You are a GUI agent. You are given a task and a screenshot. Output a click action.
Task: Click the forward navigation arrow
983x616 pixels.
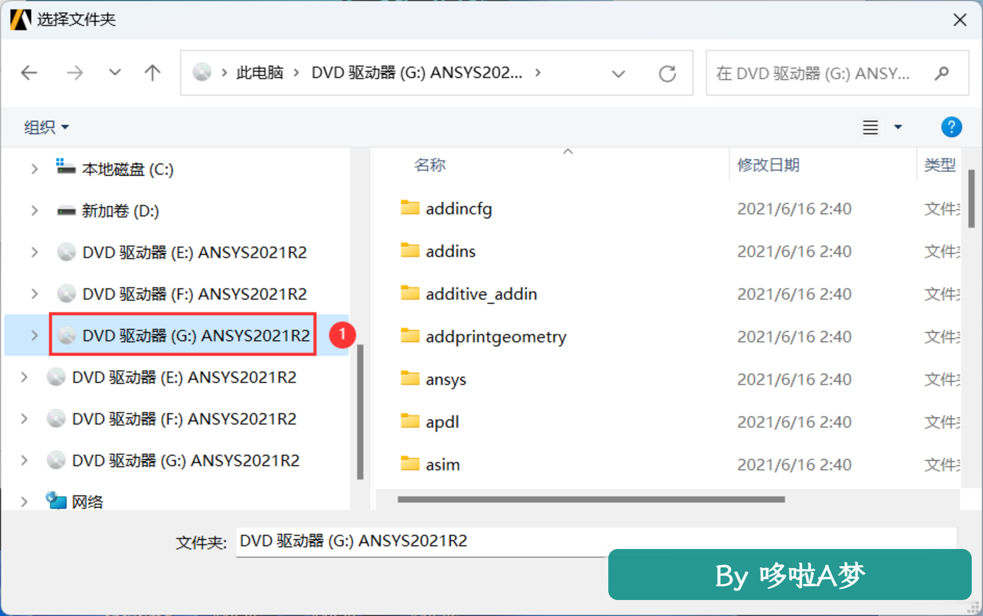pyautogui.click(x=75, y=73)
